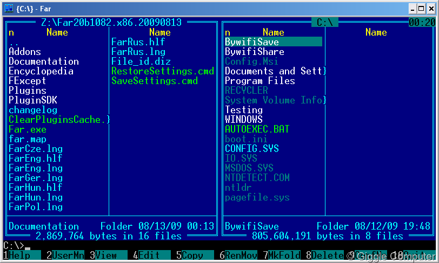This screenshot has height=263, width=439.
Task: Select NTDETECT.COM file
Action: coord(257,178)
